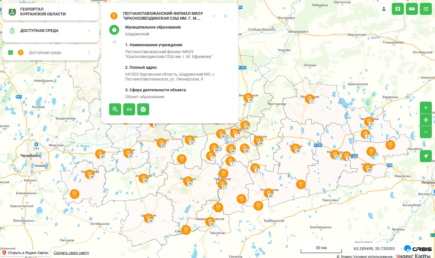The image size is (435, 258).
Task: Close the Песчанотавожанский филиал info card
Action: tap(226, 16)
